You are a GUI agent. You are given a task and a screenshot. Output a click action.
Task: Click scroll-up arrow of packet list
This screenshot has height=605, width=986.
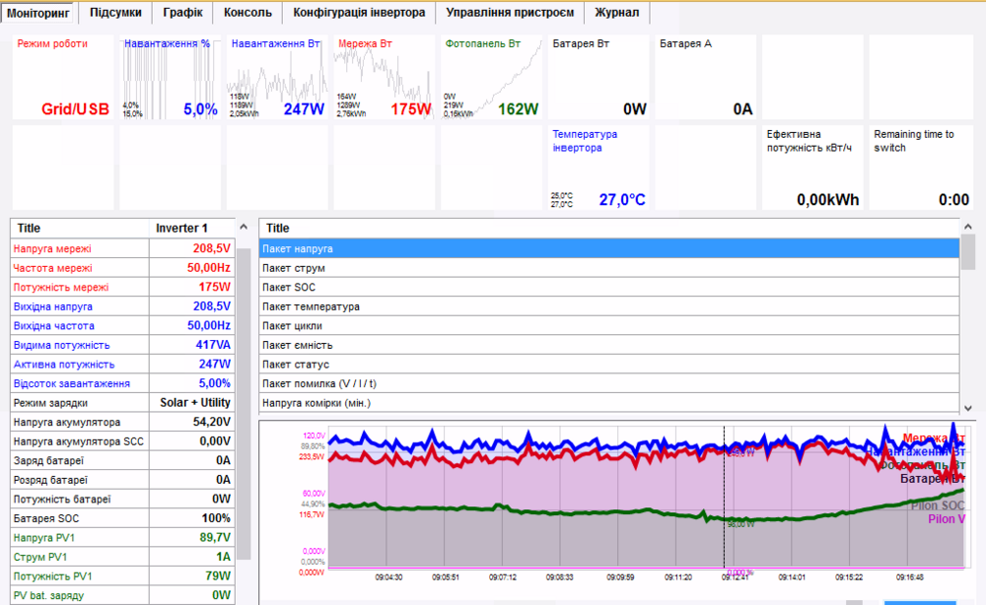pyautogui.click(x=968, y=227)
